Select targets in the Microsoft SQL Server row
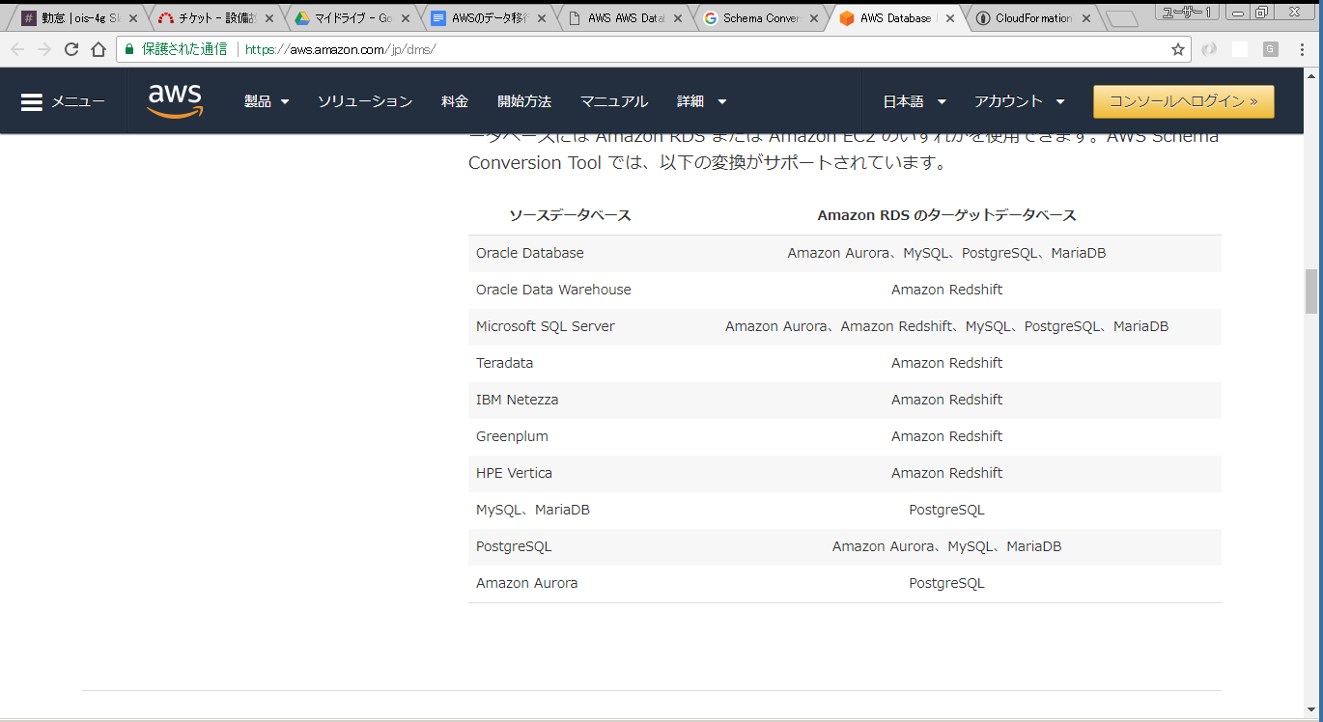The height and width of the screenshot is (722, 1323). (946, 326)
